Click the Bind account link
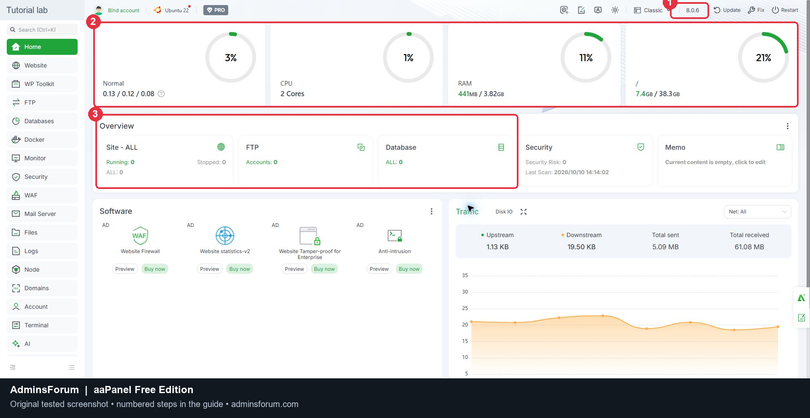Screen dimensions: 810x418 124,10
